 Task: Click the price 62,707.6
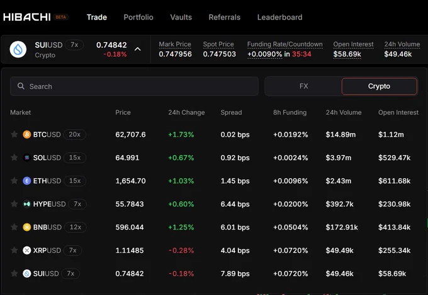(130, 134)
